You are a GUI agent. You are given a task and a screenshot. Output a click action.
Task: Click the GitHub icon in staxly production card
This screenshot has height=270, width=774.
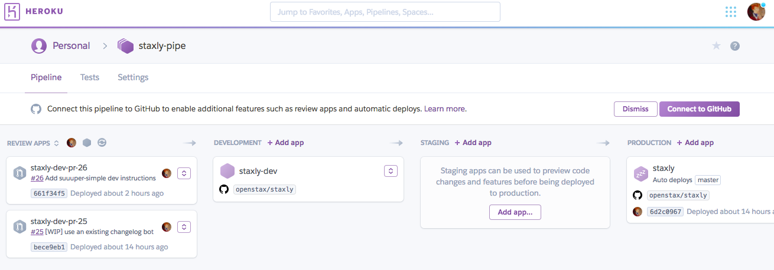click(x=638, y=195)
